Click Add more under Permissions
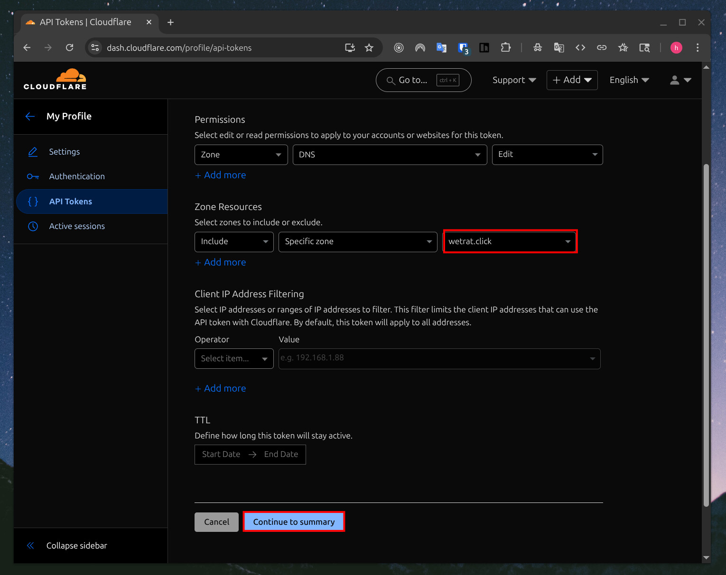Screen dimensions: 726x575 coord(220,175)
